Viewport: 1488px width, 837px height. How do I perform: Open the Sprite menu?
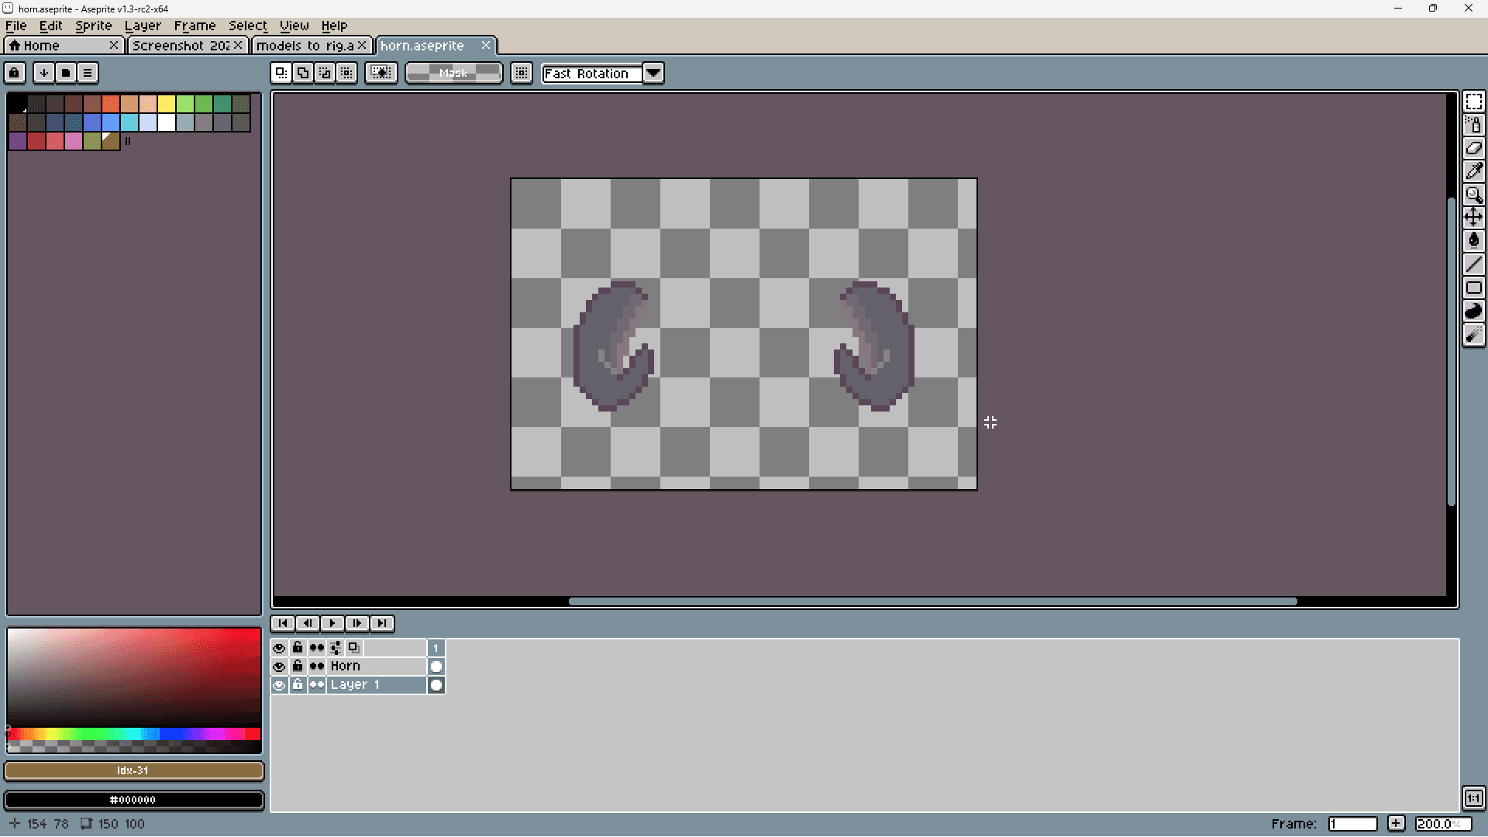[93, 26]
